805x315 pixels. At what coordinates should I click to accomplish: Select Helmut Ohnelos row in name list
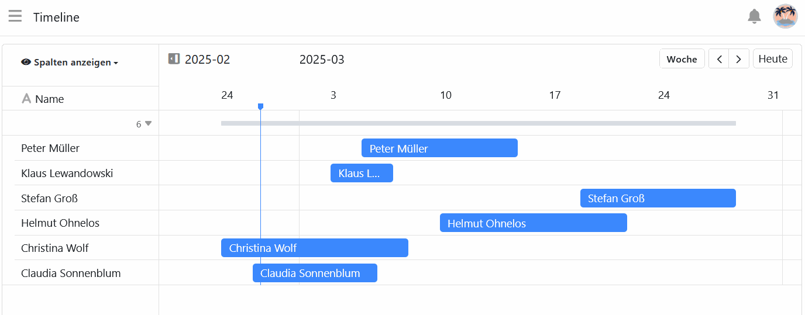60,223
